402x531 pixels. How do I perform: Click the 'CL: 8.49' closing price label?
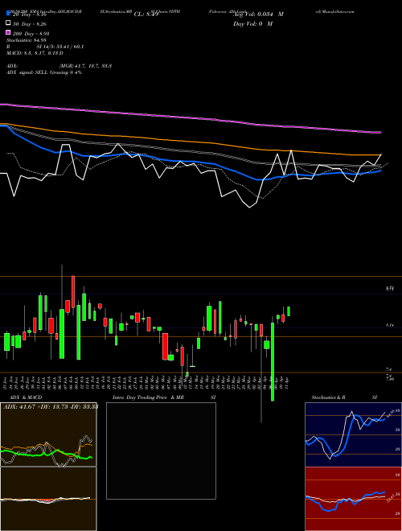[x=146, y=14]
